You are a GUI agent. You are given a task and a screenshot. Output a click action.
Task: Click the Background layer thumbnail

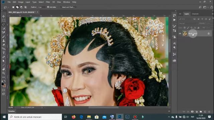(x=185, y=33)
